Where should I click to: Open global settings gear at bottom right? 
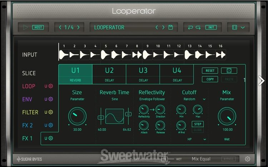click(248, 159)
